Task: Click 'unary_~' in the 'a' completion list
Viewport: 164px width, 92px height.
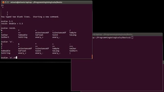Action: (x=56, y=53)
